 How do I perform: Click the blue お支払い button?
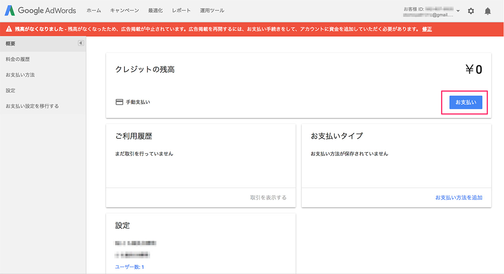pos(466,102)
